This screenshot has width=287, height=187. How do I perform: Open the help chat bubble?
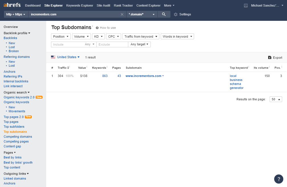click(x=278, y=179)
